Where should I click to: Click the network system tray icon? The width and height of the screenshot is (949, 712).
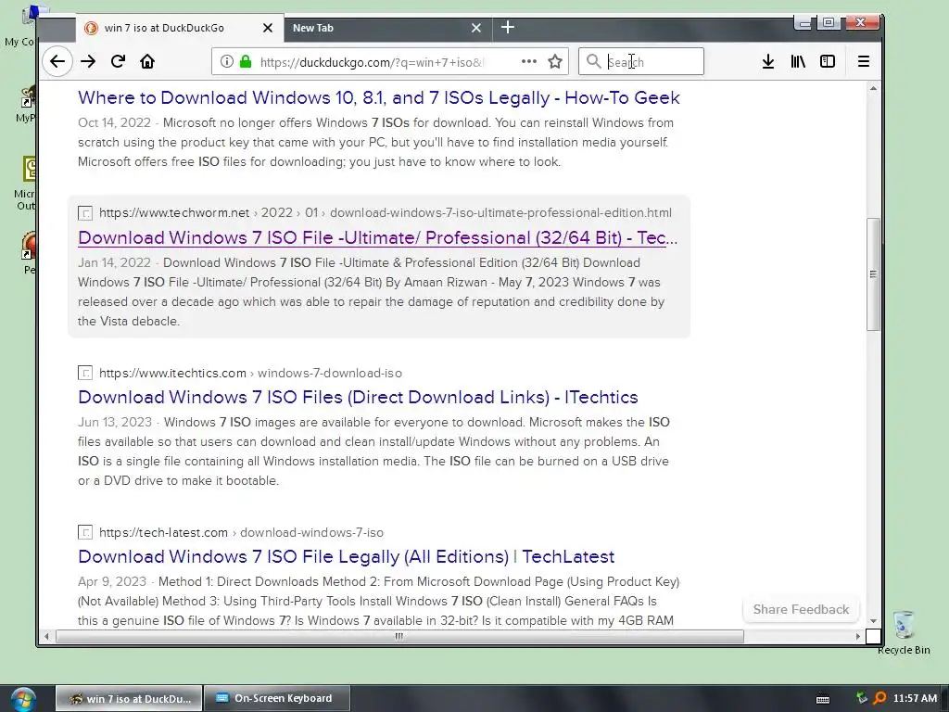point(862,698)
